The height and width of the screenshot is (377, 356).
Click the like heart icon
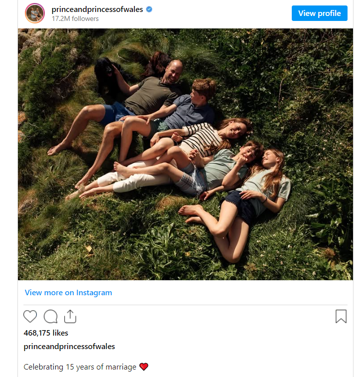pyautogui.click(x=30, y=316)
